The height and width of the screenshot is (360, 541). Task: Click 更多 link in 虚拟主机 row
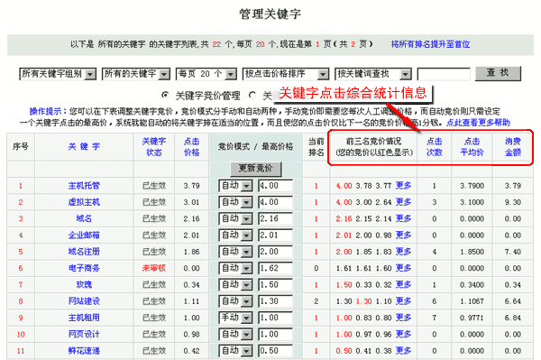403,202
